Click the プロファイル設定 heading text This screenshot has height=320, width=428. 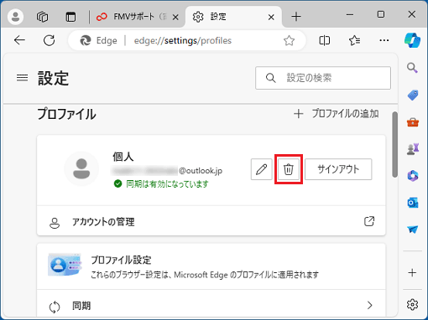[121, 260]
